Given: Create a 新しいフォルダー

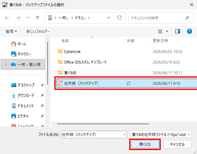Looking at the screenshot, I should pyautogui.click(x=38, y=32).
